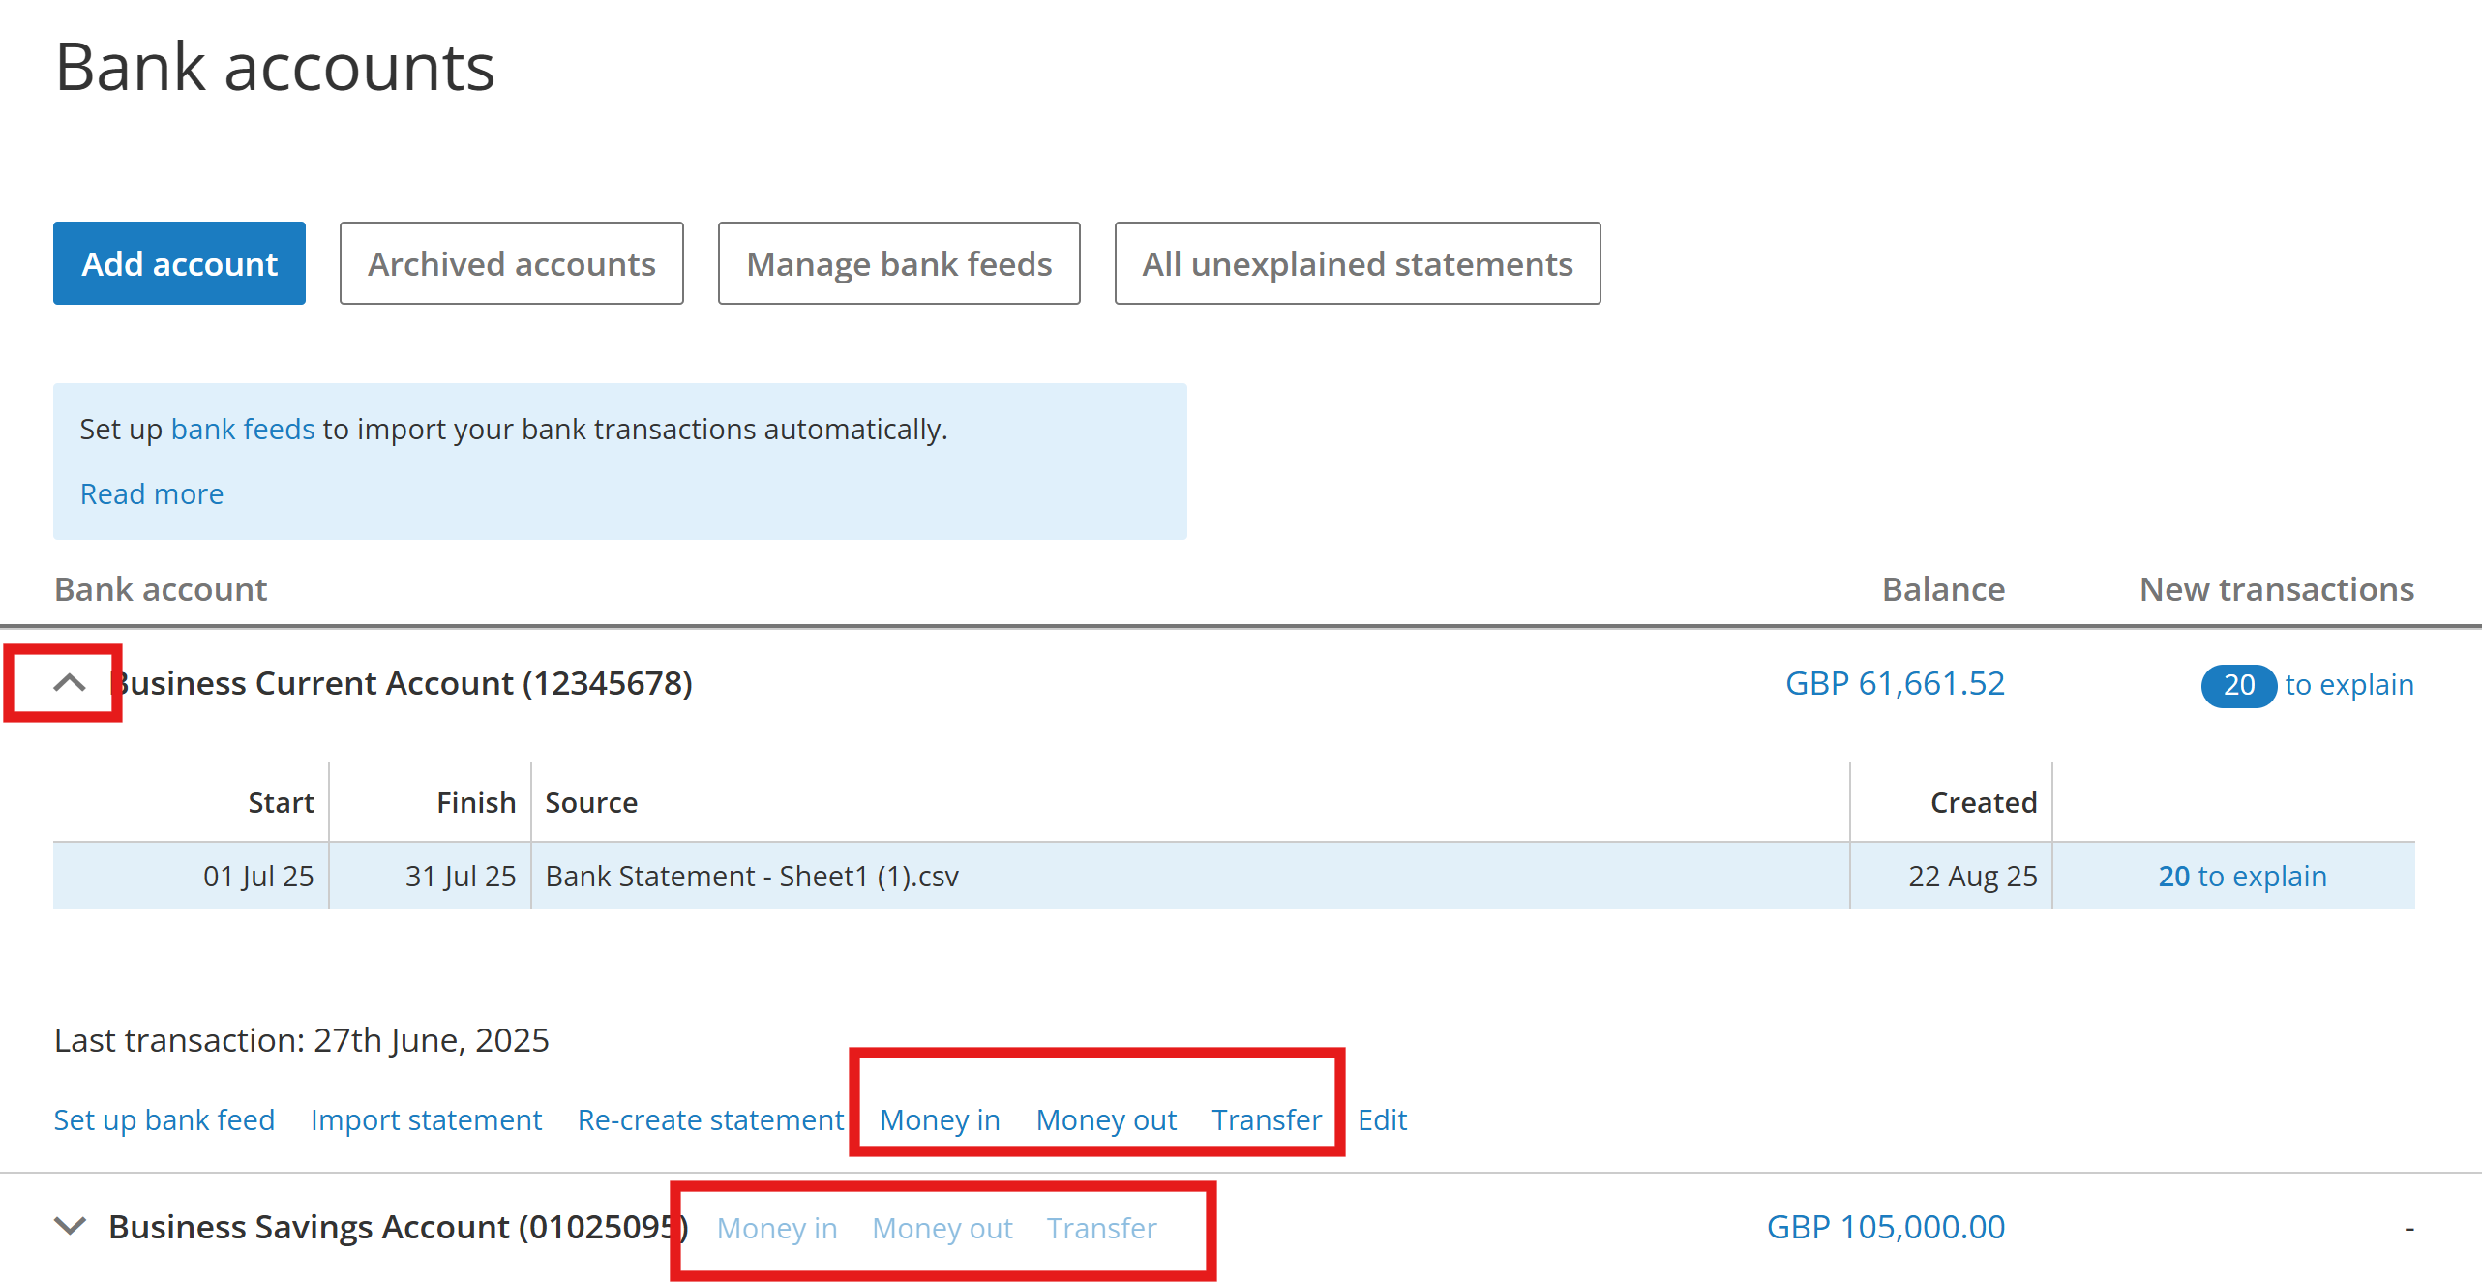Open Manage bank feeds
Screen dimensions: 2482x1282
(898, 263)
